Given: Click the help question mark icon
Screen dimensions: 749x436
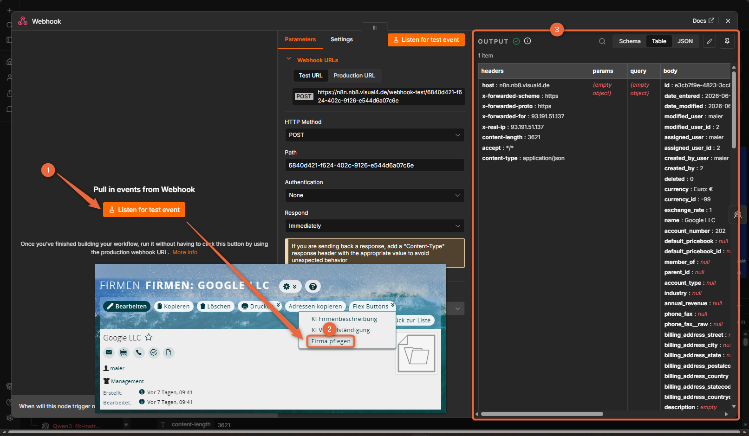Looking at the screenshot, I should [x=313, y=286].
